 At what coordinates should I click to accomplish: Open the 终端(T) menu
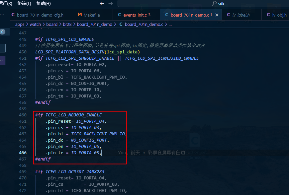click(x=24, y=4)
